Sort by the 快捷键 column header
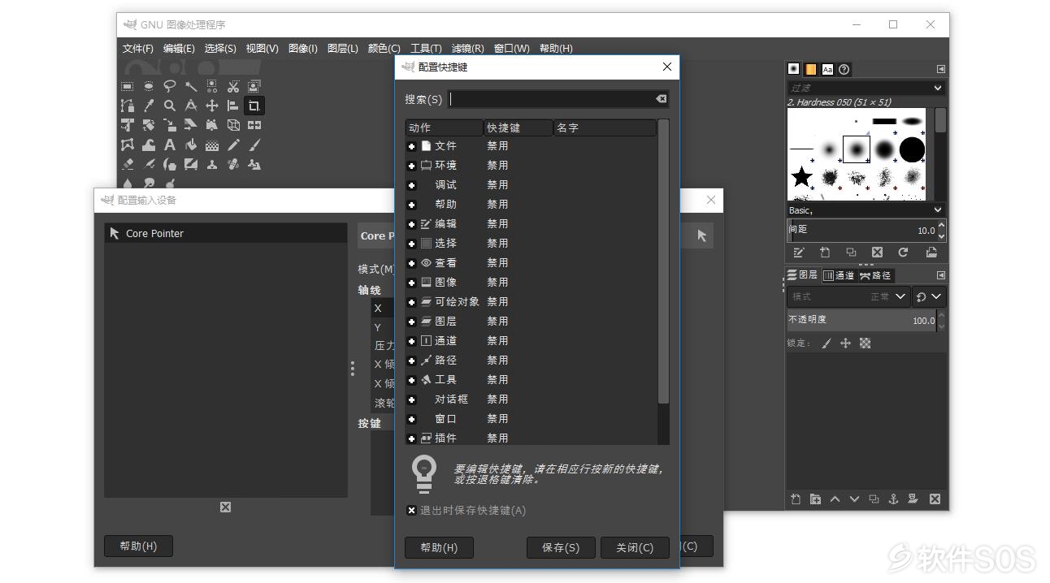Image resolution: width=1050 pixels, height=583 pixels. point(518,127)
